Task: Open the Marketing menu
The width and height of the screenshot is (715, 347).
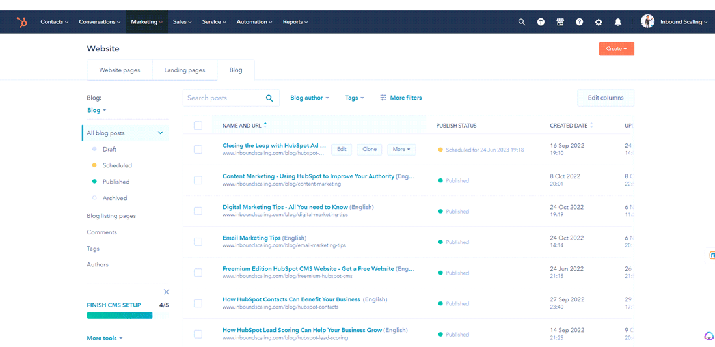Action: [147, 22]
